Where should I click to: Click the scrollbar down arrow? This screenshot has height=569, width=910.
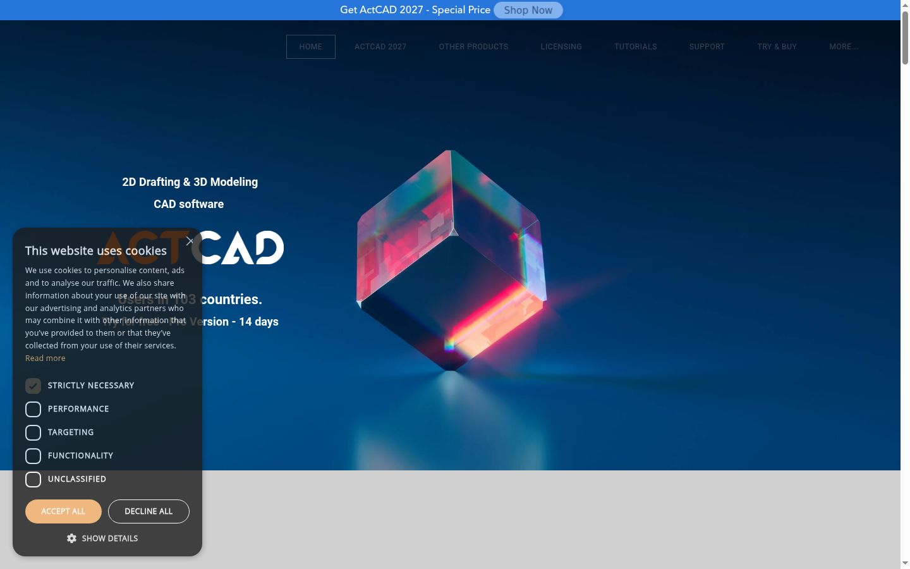pyautogui.click(x=905, y=563)
